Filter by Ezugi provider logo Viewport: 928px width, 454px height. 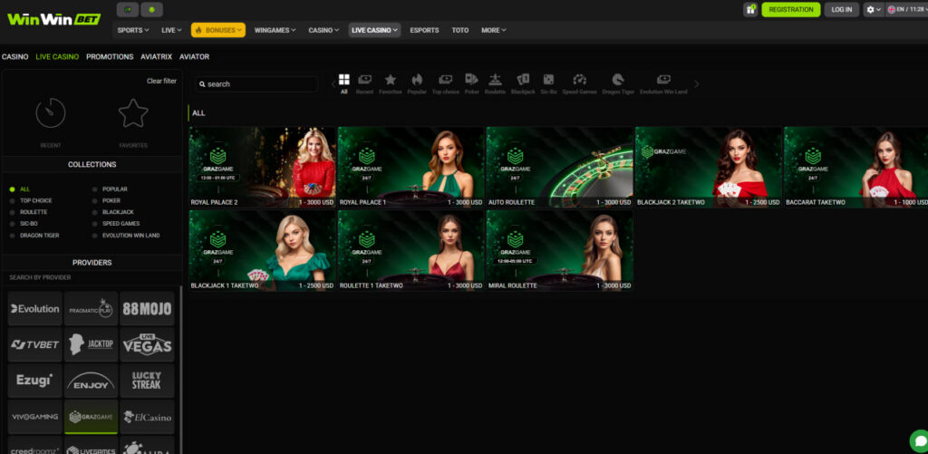click(35, 381)
